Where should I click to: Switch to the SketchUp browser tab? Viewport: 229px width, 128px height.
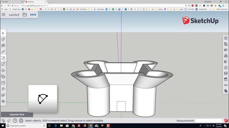coord(35,2)
